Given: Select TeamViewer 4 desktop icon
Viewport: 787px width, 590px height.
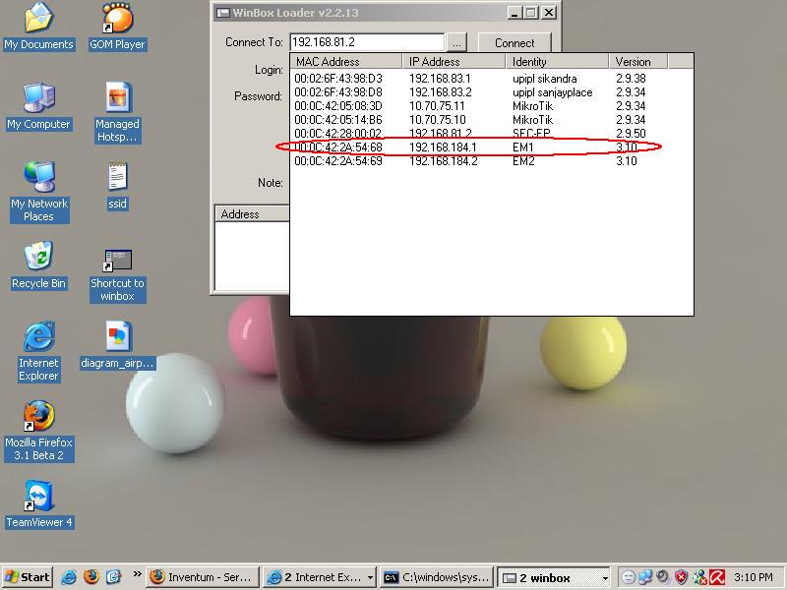Looking at the screenshot, I should click(x=38, y=504).
